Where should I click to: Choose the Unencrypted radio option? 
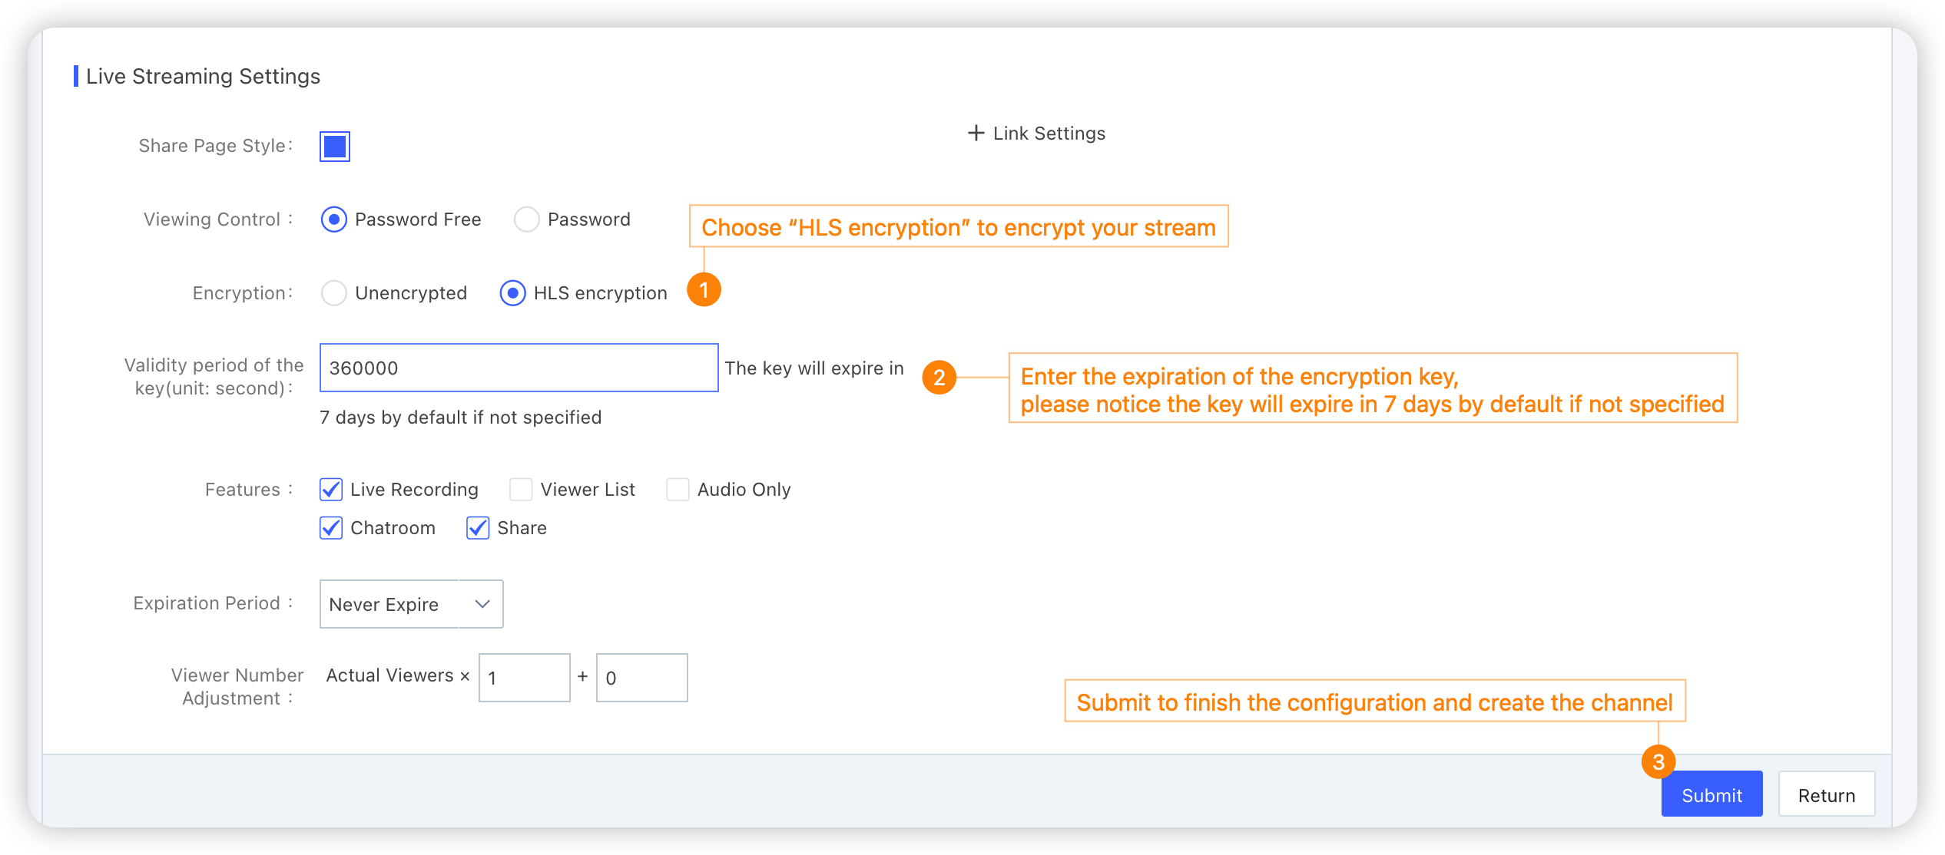[x=333, y=293]
